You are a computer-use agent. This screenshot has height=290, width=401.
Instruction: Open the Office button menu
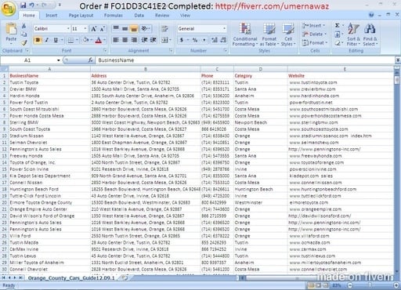pyautogui.click(x=8, y=9)
